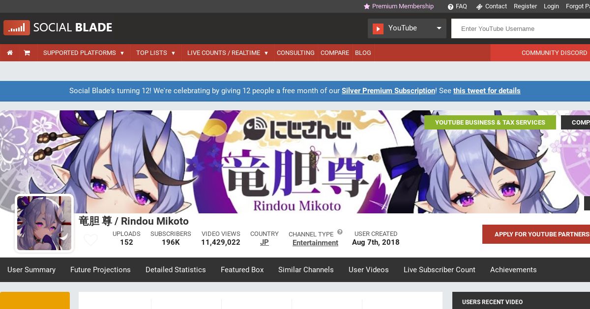This screenshot has width=590, height=309.
Task: Favorite the channel with the heart icon
Action: (90, 240)
